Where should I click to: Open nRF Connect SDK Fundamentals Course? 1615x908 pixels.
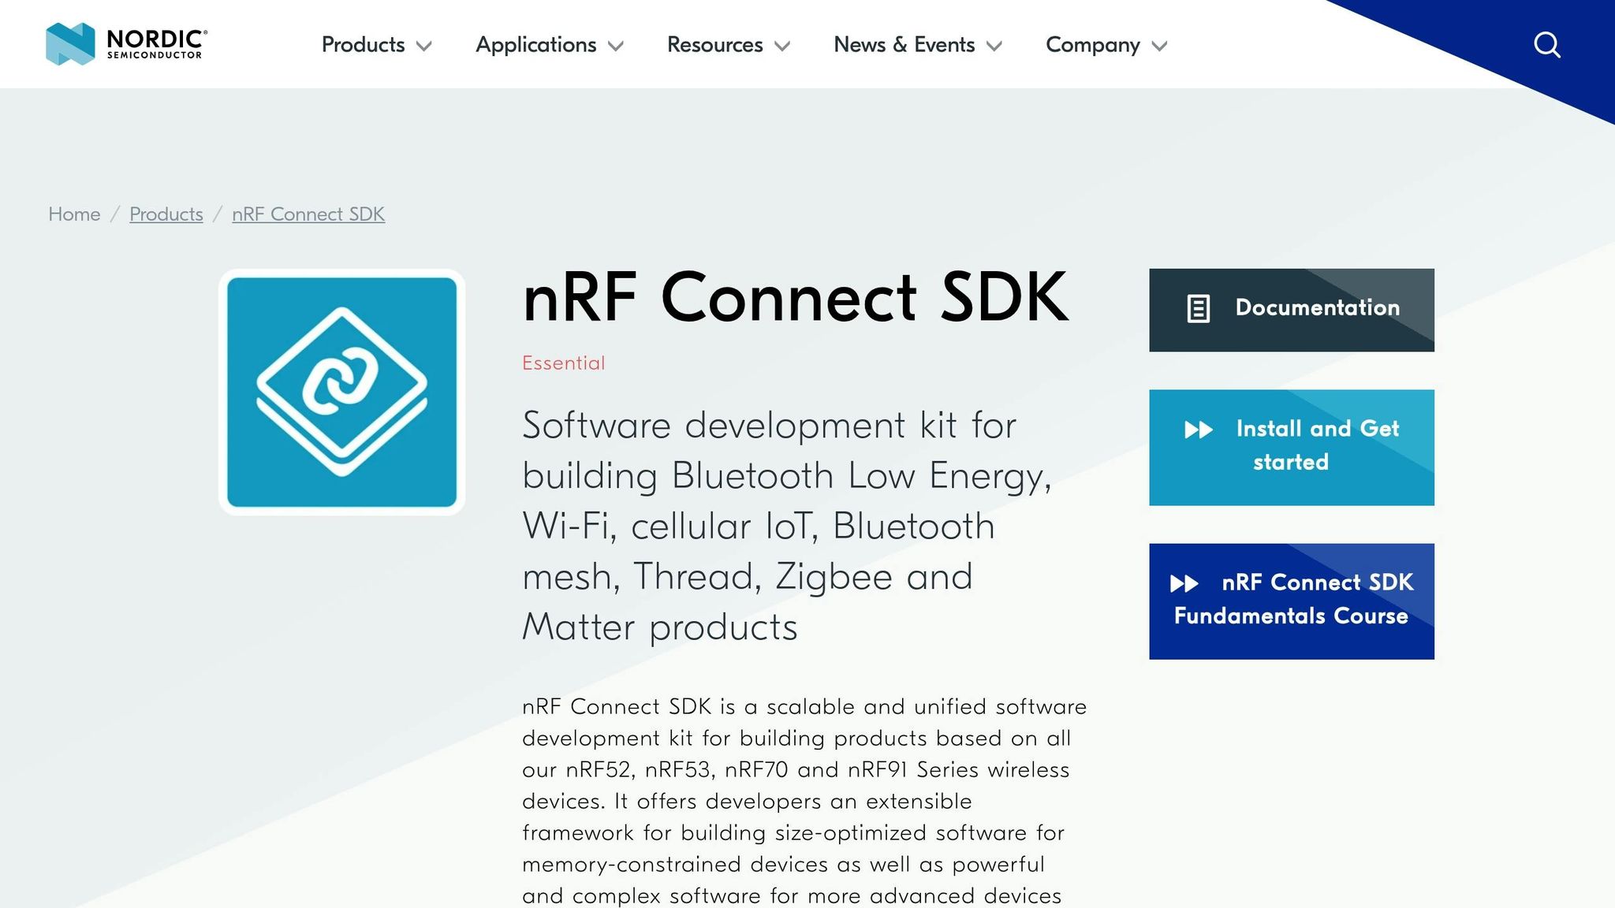[1292, 601]
